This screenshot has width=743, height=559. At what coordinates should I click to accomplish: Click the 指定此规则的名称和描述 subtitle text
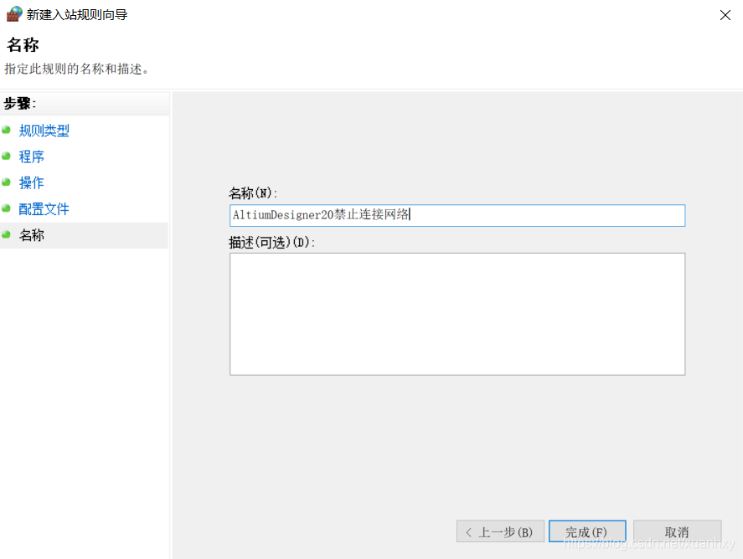(x=77, y=69)
